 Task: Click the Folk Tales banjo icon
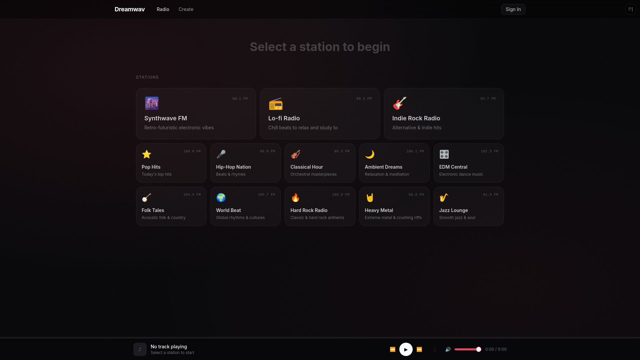147,198
